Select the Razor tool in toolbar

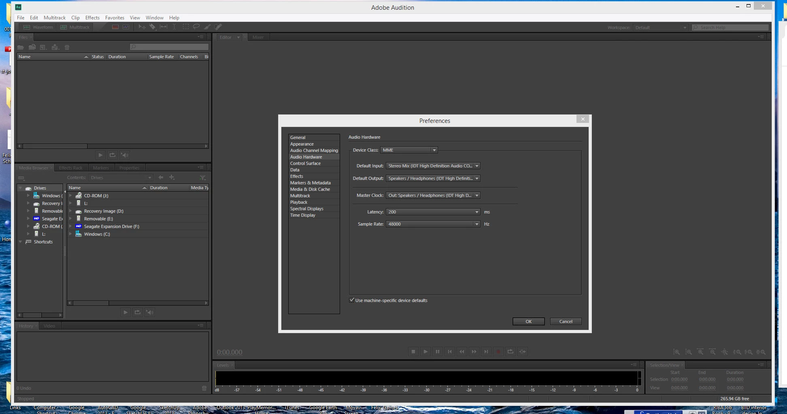tap(153, 27)
